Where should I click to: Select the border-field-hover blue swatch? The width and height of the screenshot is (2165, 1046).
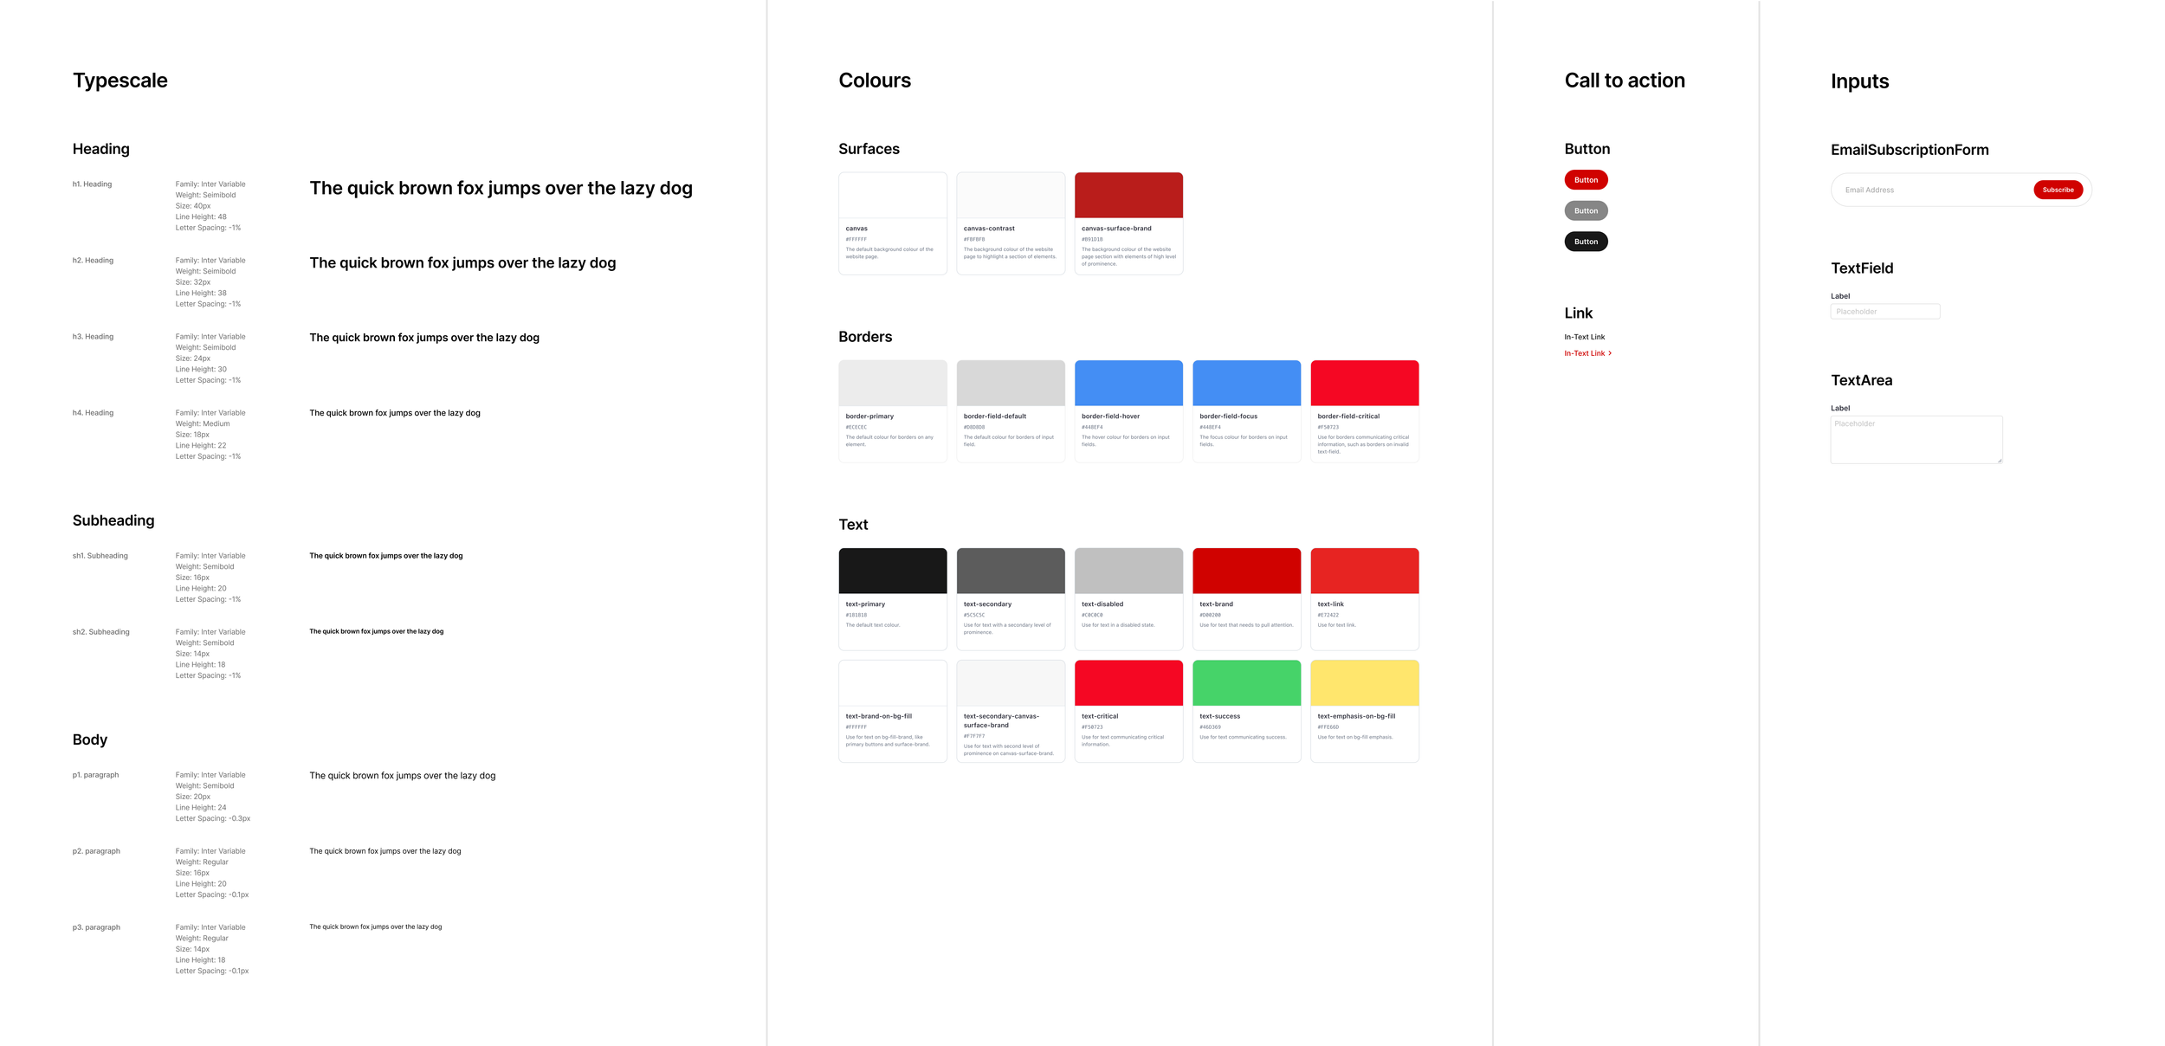click(x=1128, y=383)
